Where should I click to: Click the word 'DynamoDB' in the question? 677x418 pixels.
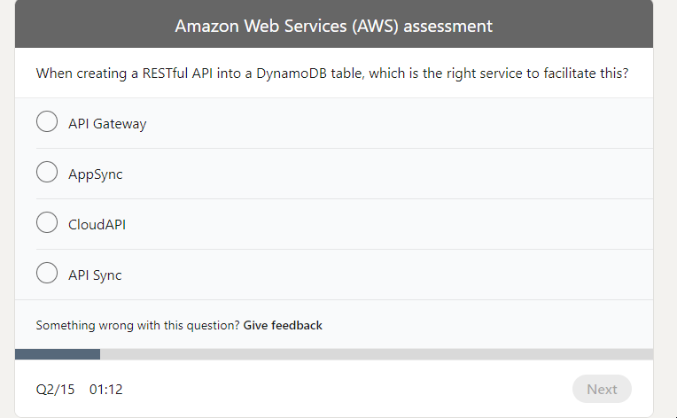pos(329,74)
